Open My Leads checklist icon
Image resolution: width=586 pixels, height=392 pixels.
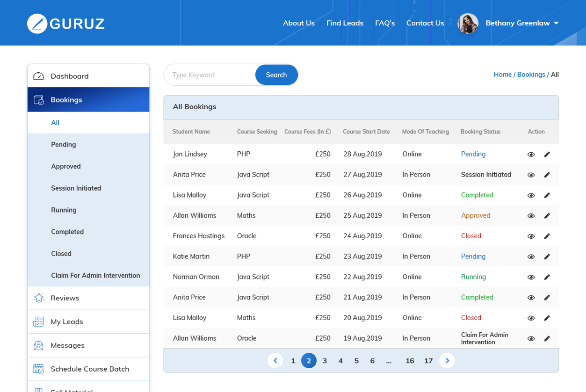[39, 322]
